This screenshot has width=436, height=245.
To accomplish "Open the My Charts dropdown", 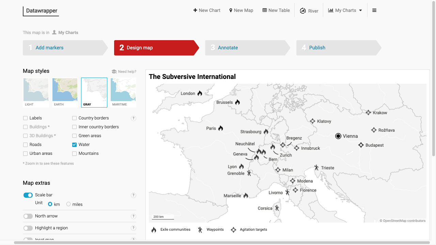I will tap(345, 11).
